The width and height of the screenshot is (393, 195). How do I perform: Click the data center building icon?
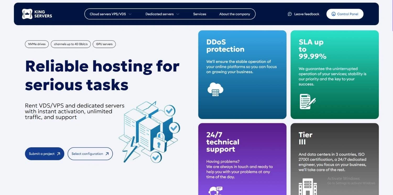tap(308, 187)
